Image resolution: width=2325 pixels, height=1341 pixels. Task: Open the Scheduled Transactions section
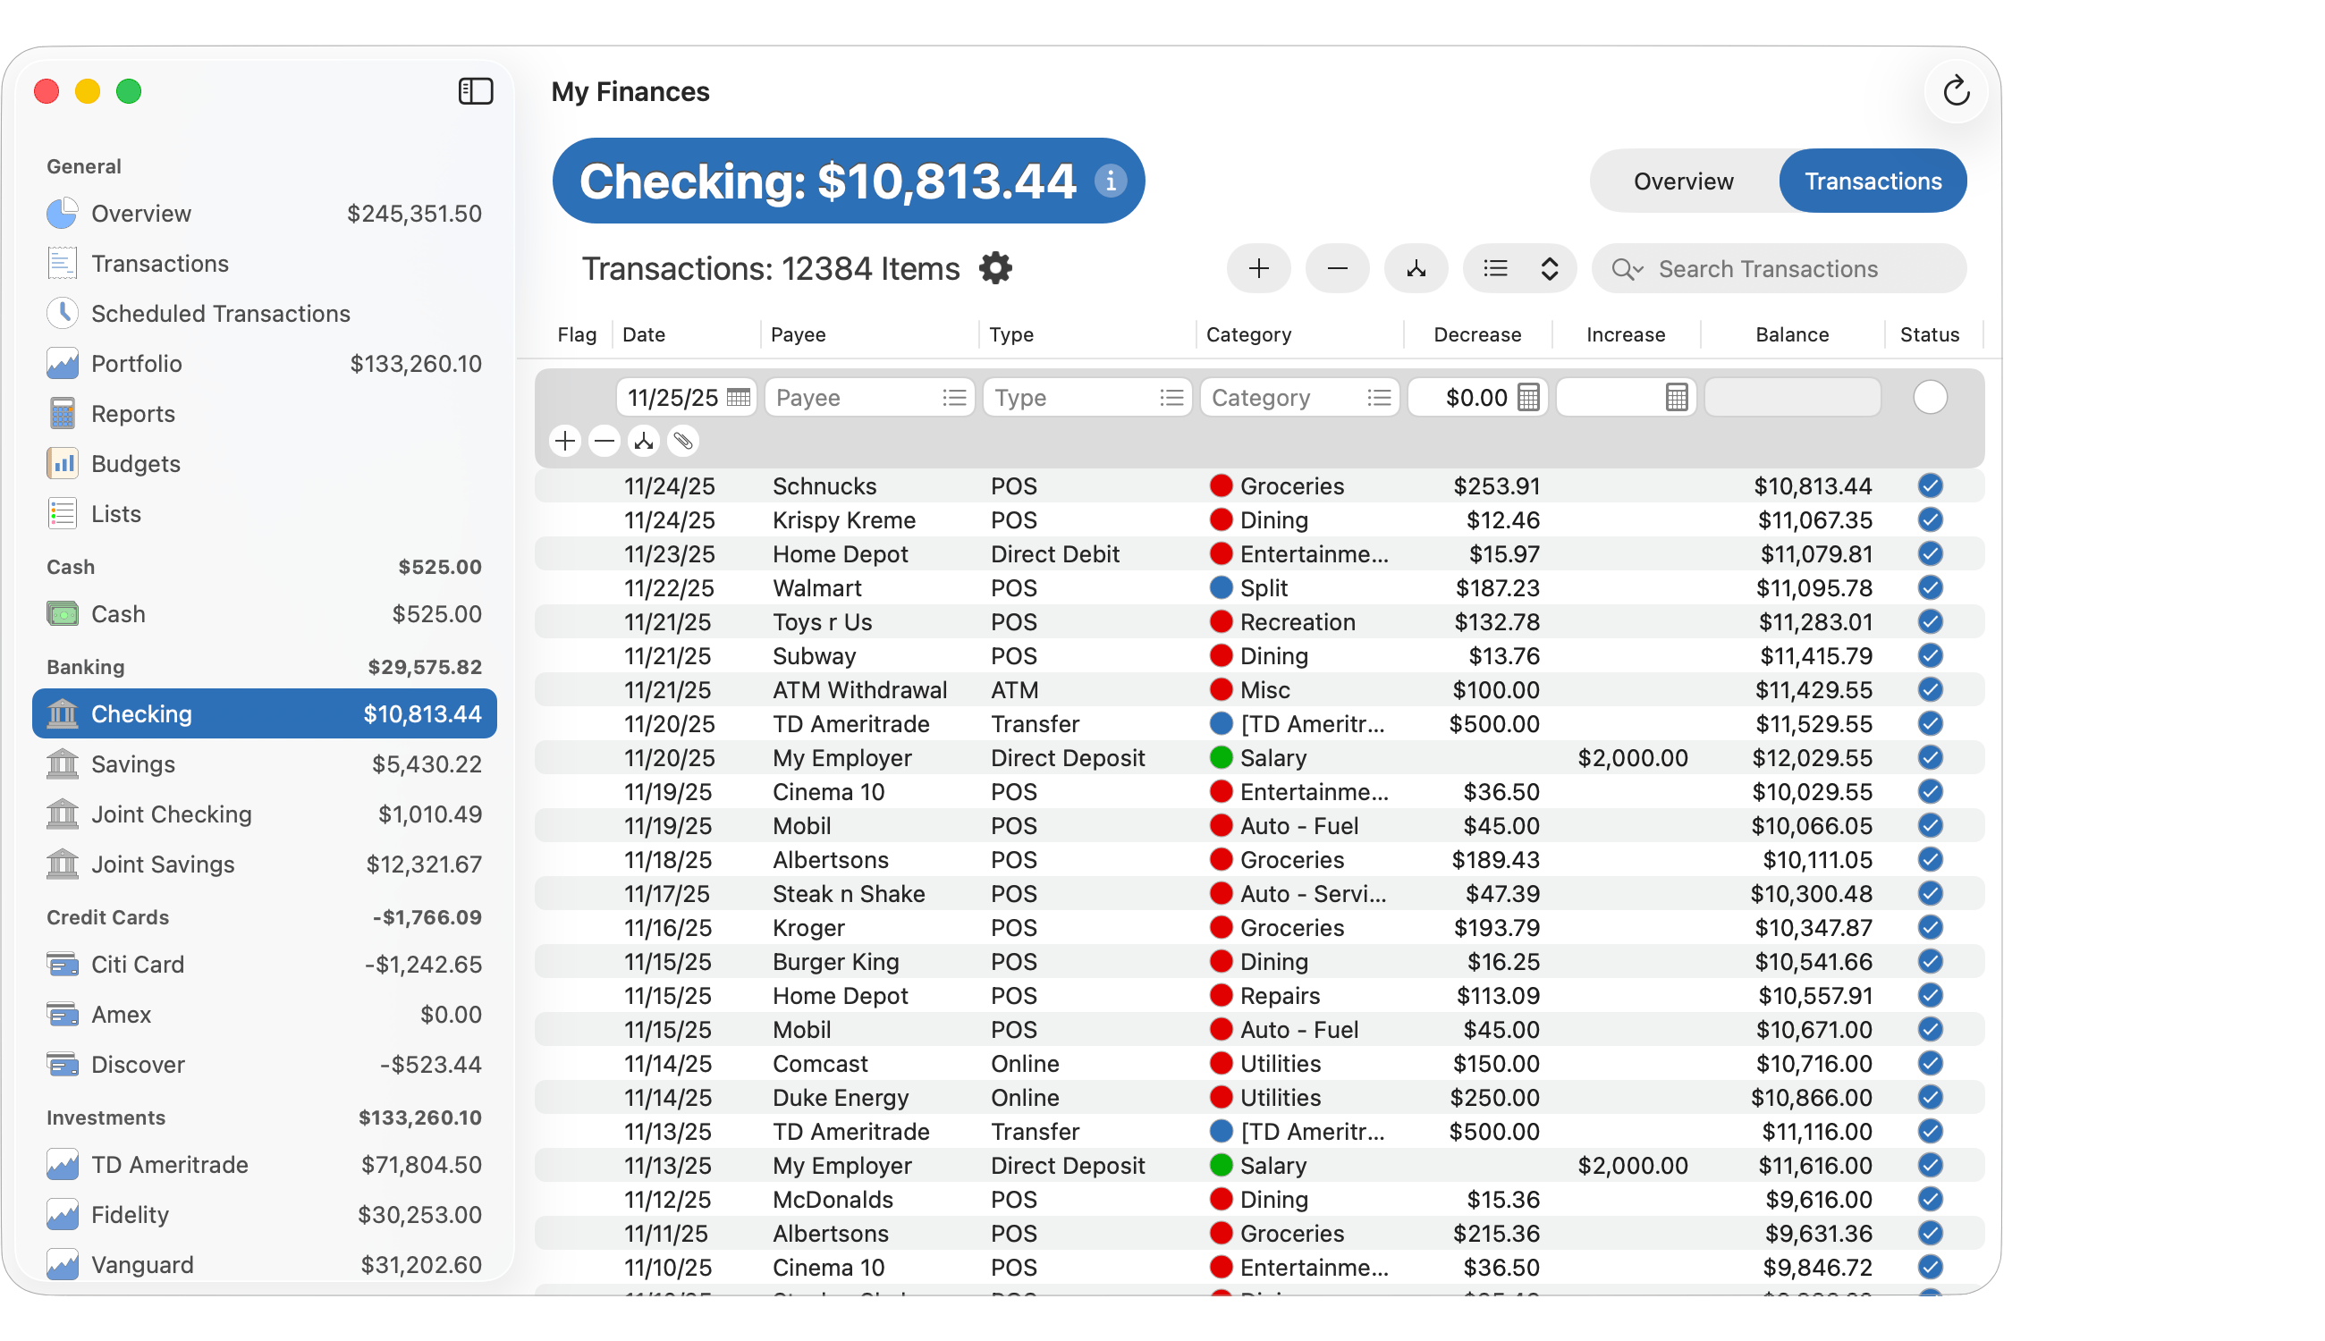click(219, 313)
